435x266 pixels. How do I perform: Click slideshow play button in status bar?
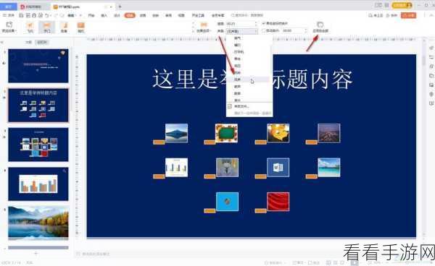point(355,262)
